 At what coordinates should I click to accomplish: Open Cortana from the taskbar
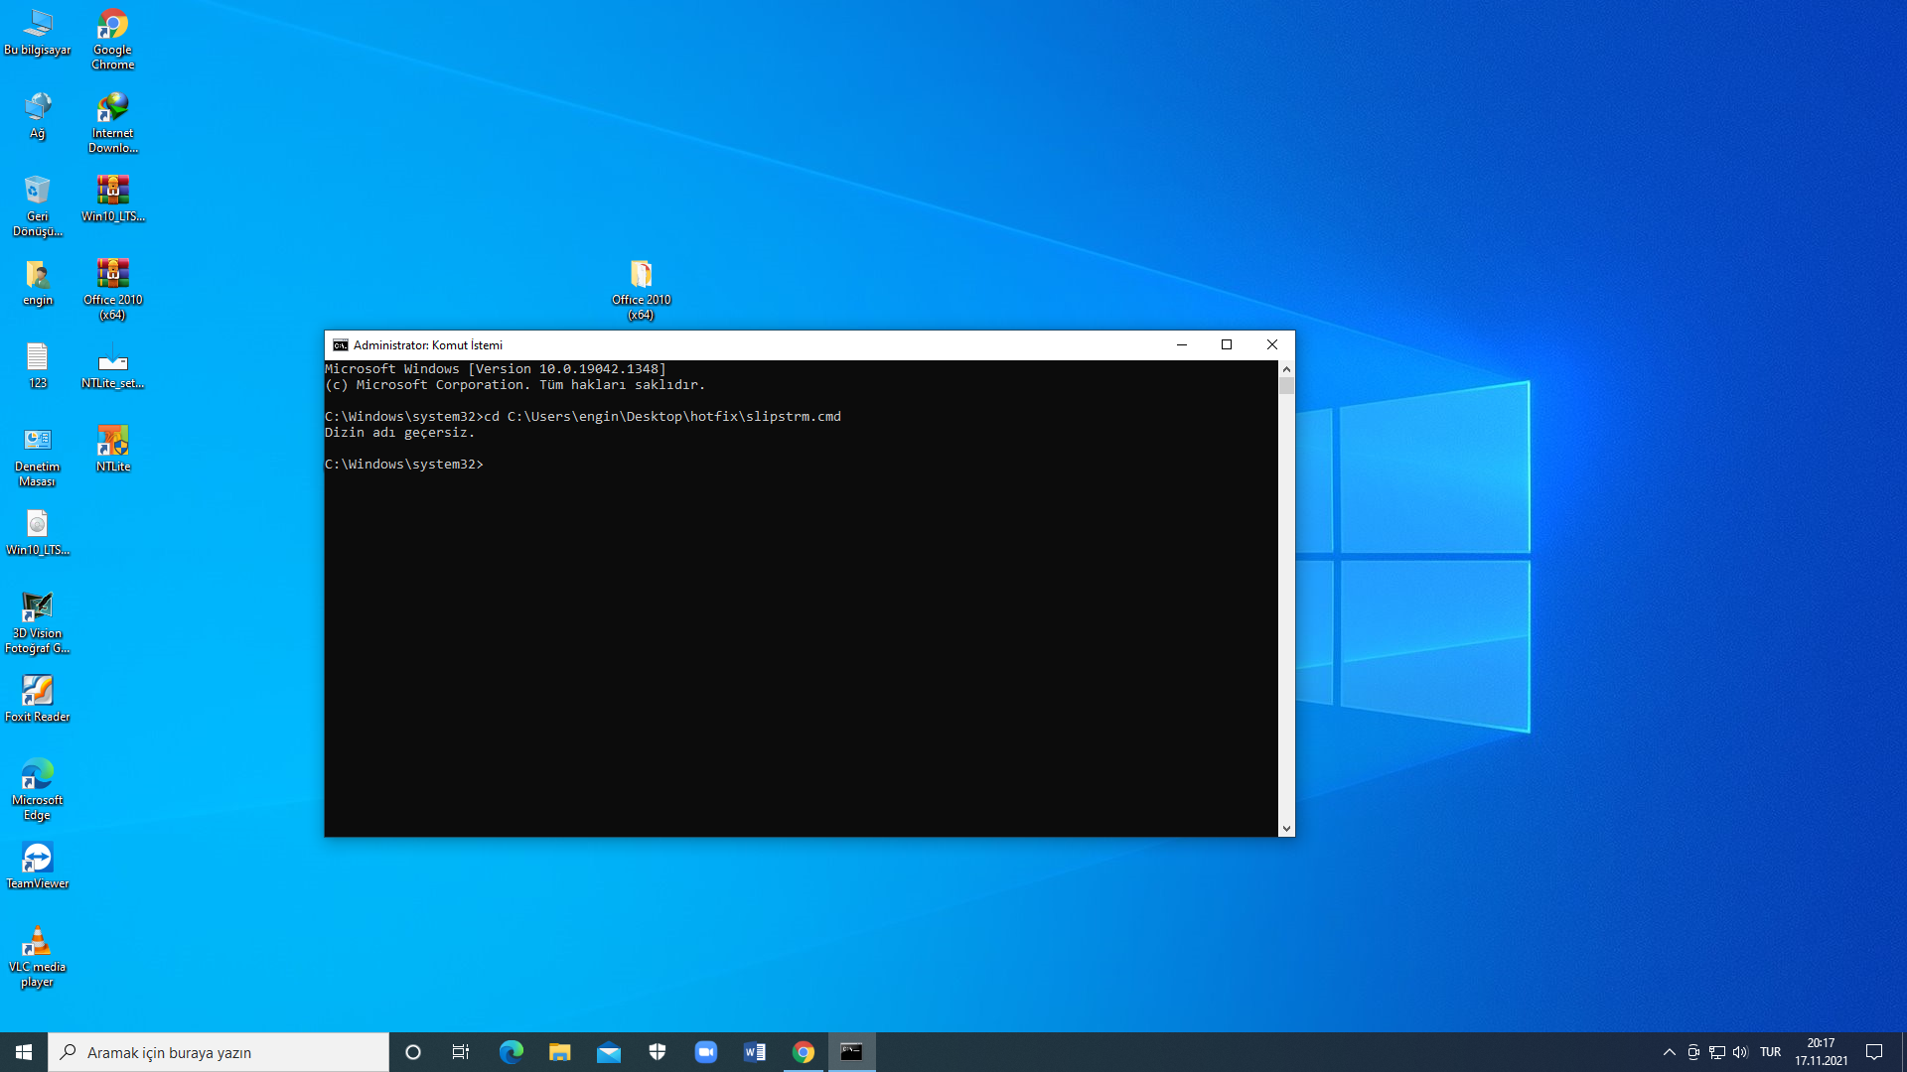413,1052
